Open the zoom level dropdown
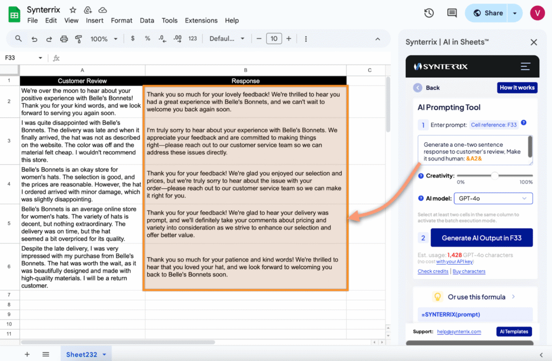 pos(104,39)
